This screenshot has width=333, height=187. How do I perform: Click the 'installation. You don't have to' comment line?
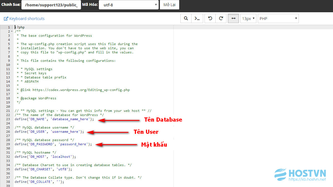tap(75, 48)
